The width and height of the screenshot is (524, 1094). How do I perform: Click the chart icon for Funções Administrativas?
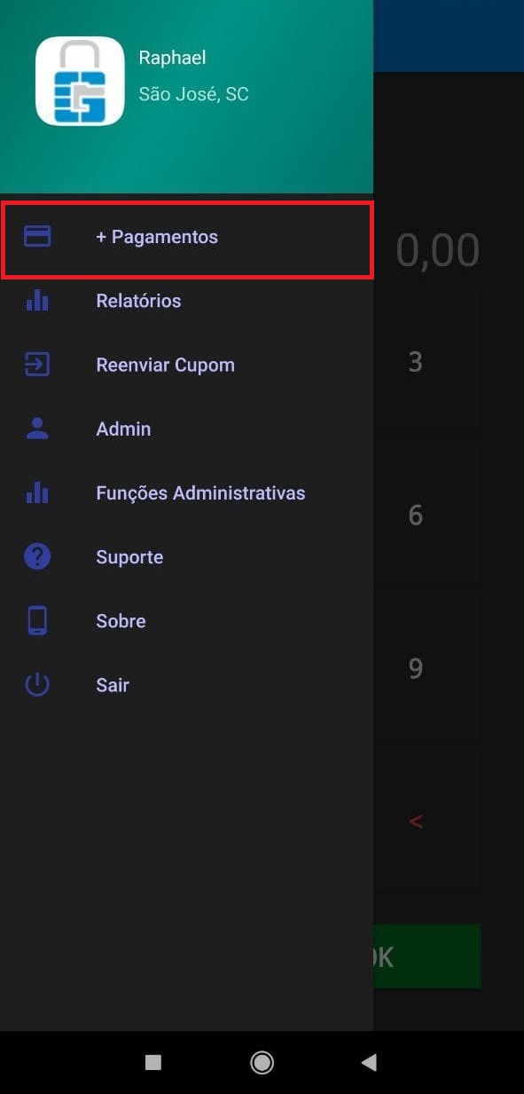(x=36, y=492)
